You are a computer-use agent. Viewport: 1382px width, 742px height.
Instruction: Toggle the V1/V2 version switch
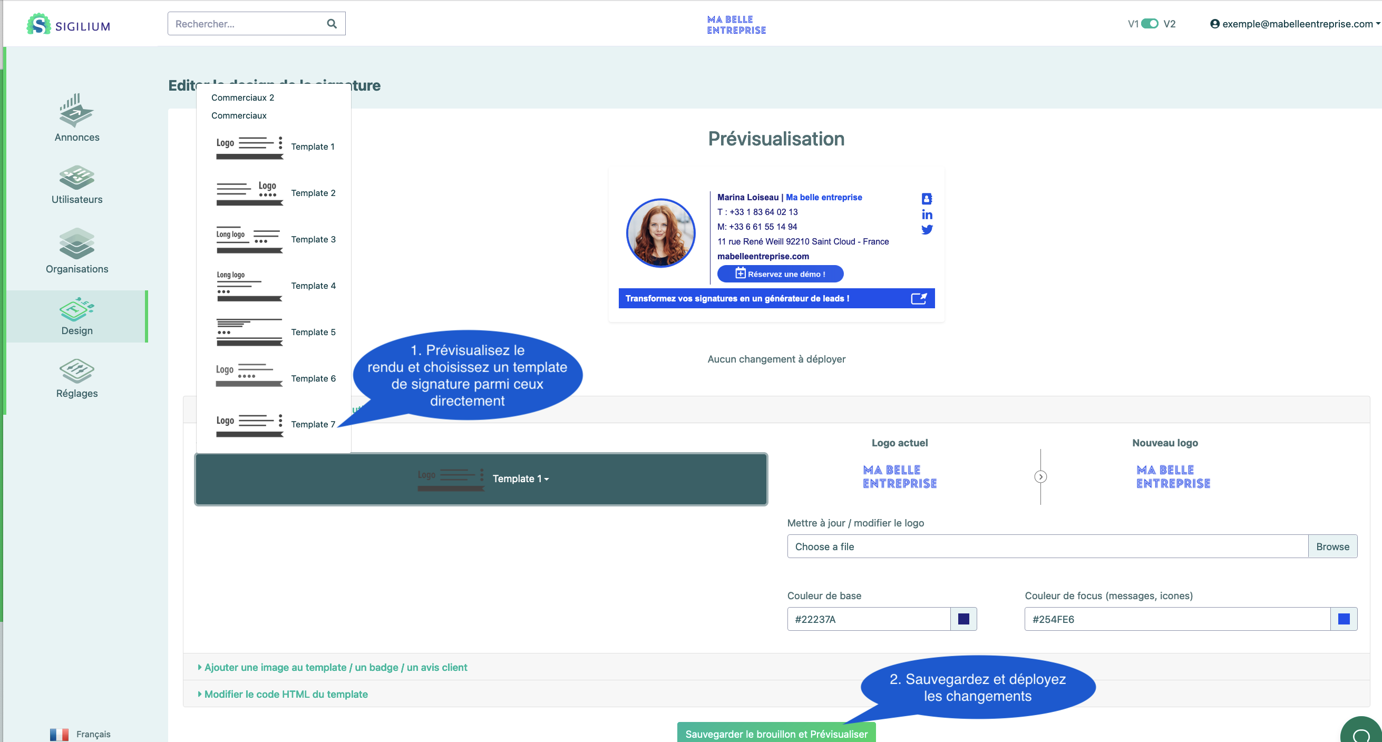1149,24
